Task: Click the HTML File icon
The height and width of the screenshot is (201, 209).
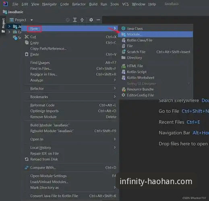Action: [x=124, y=66]
